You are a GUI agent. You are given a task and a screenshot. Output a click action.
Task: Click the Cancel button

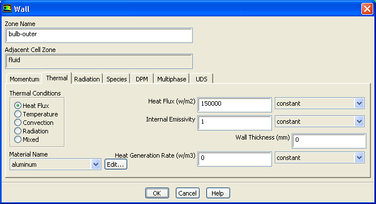(188, 193)
